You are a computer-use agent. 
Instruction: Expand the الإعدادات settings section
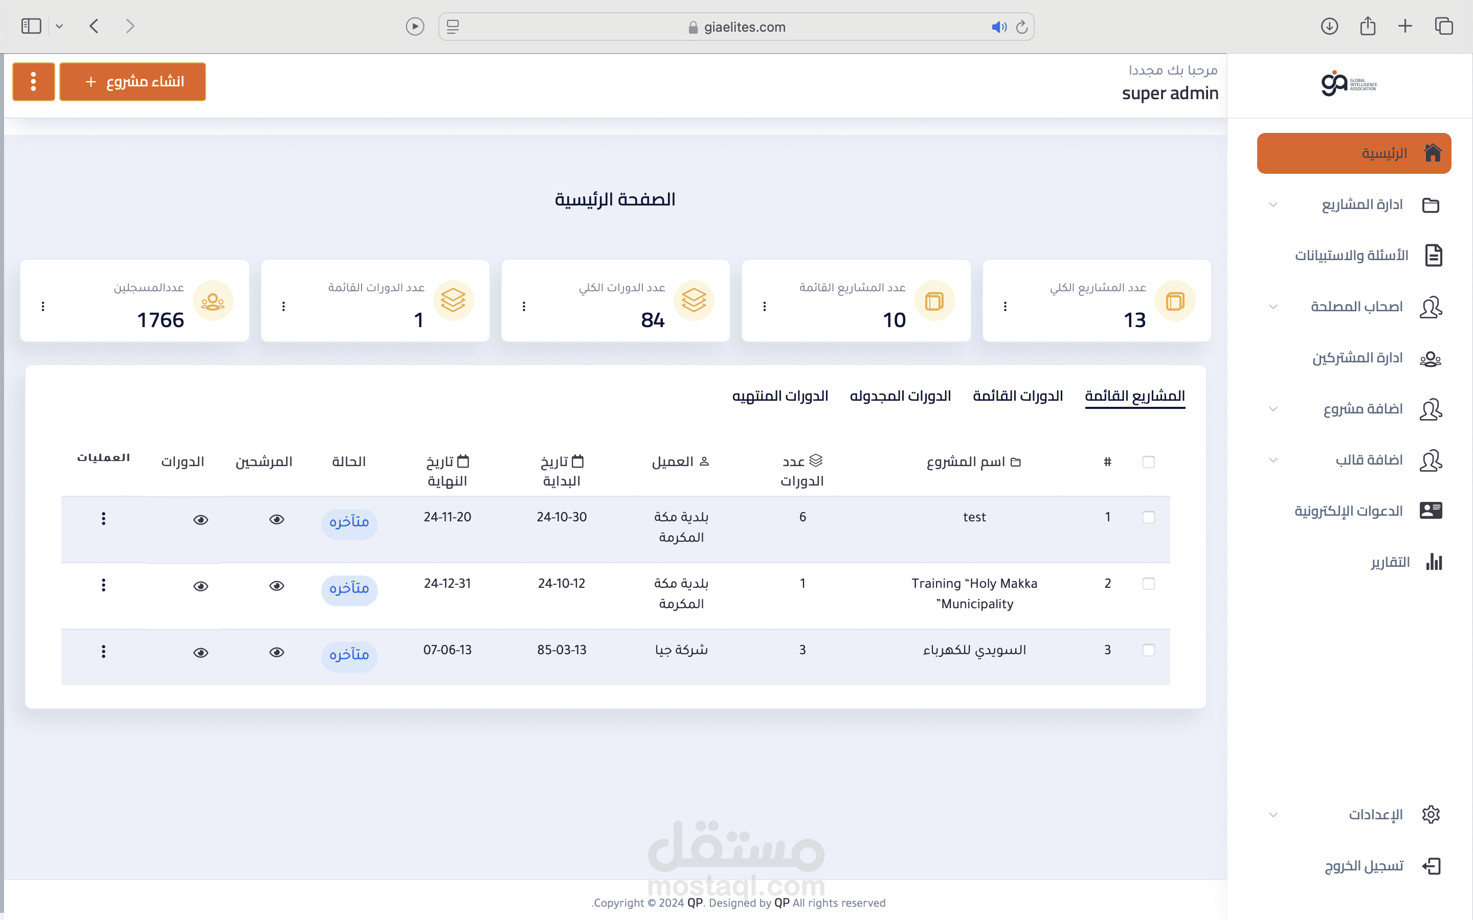pyautogui.click(x=1274, y=814)
